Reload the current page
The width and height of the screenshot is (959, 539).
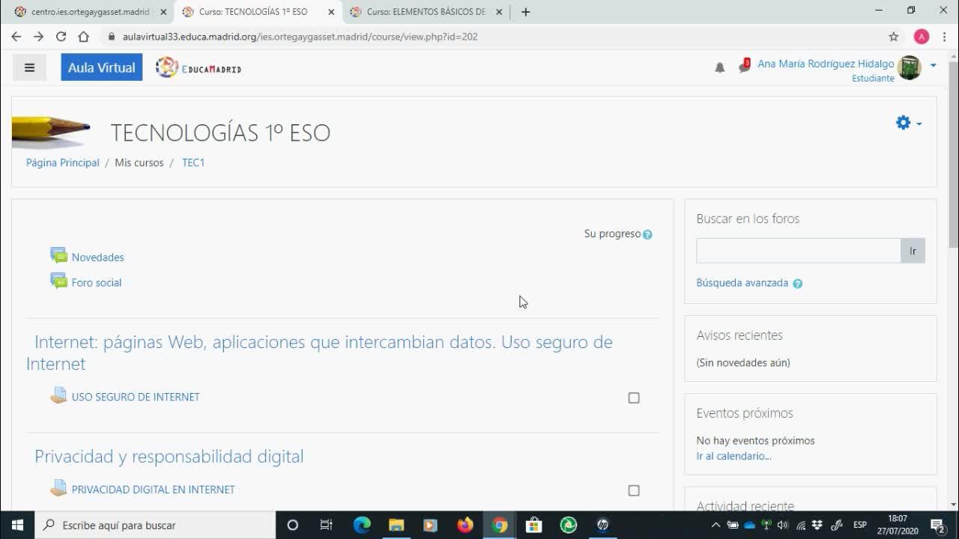[61, 37]
